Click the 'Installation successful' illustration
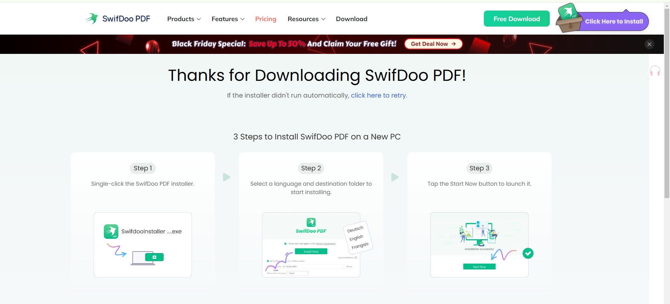This screenshot has height=304, width=670. (x=479, y=235)
